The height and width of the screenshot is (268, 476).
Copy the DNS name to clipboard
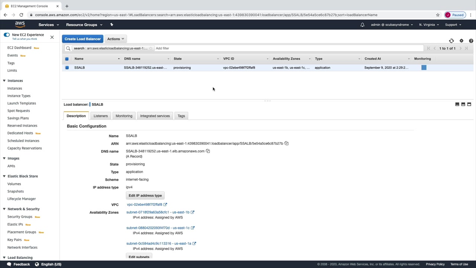208,151
